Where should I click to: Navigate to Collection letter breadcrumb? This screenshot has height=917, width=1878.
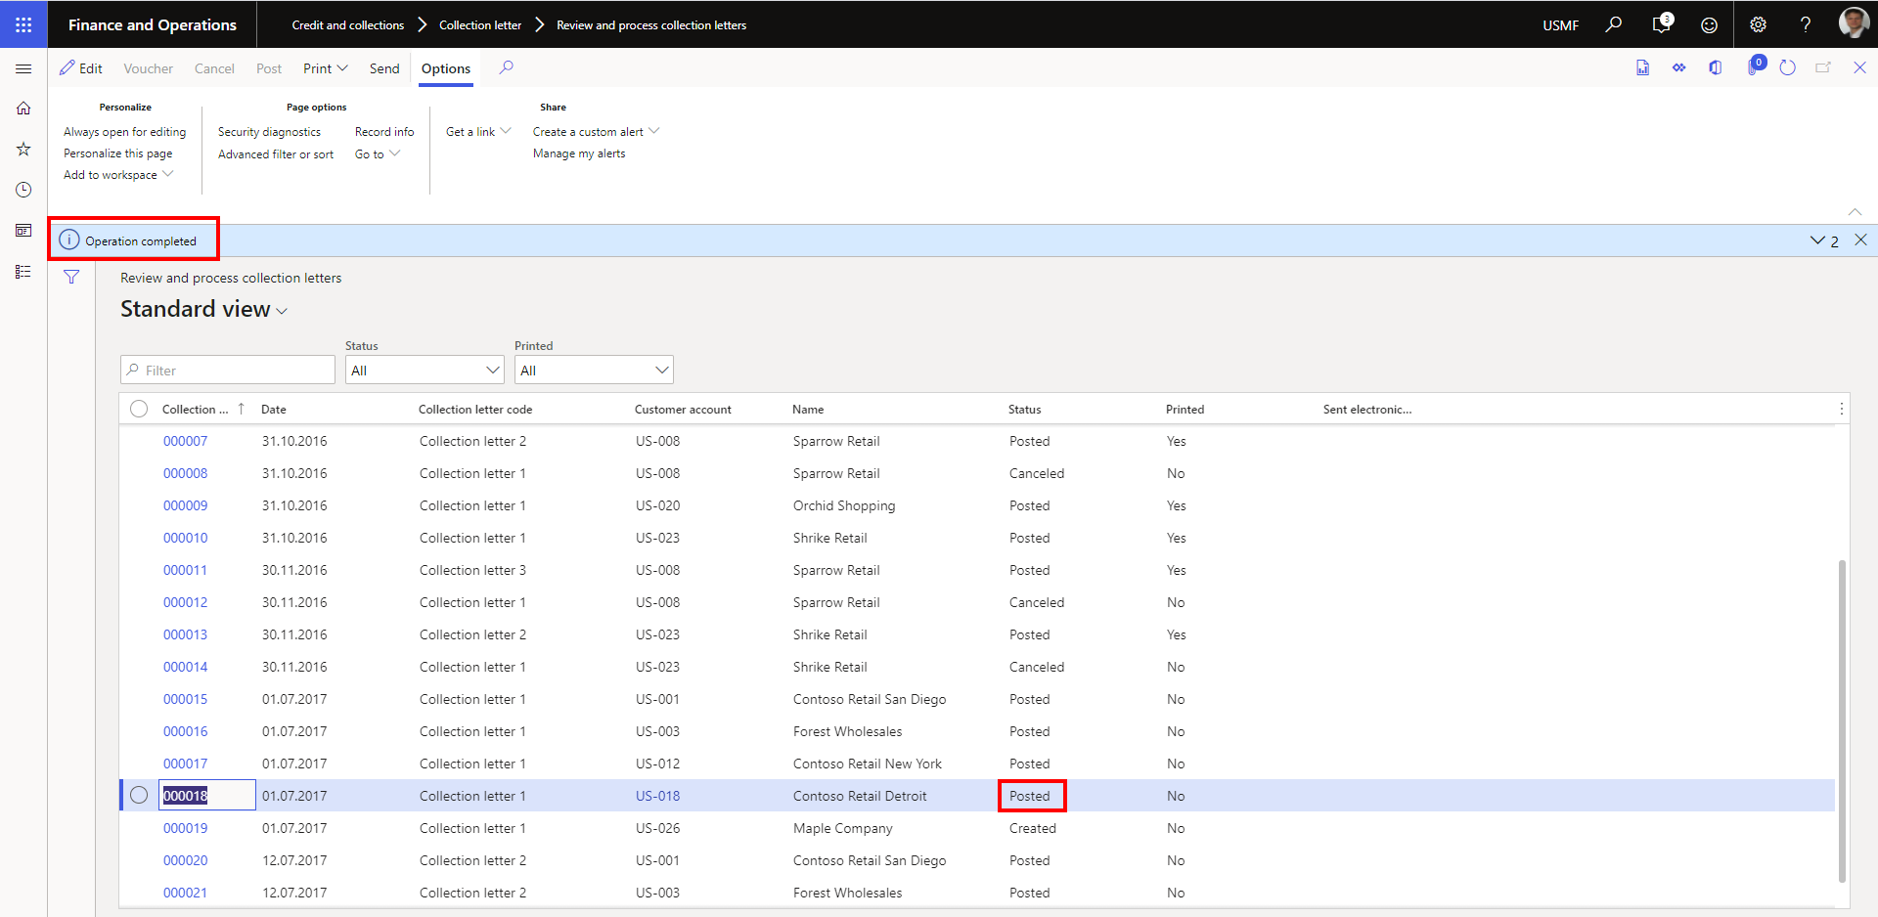479,24
